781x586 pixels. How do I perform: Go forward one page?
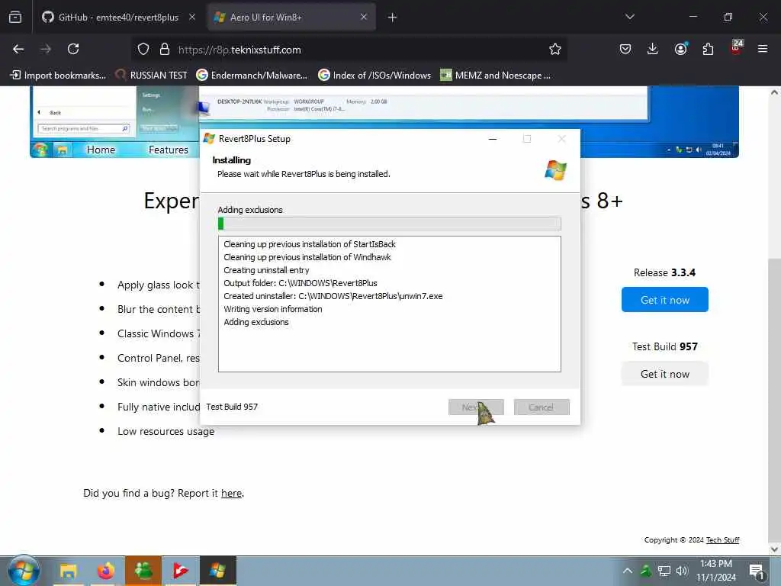[x=46, y=49]
